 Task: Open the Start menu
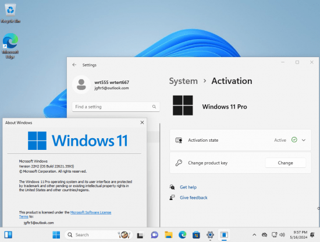pos(56,235)
